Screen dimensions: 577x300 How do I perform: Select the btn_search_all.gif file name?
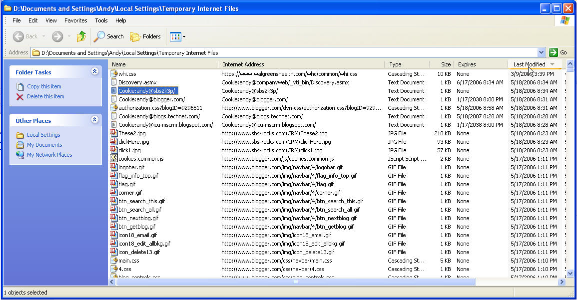(x=140, y=210)
